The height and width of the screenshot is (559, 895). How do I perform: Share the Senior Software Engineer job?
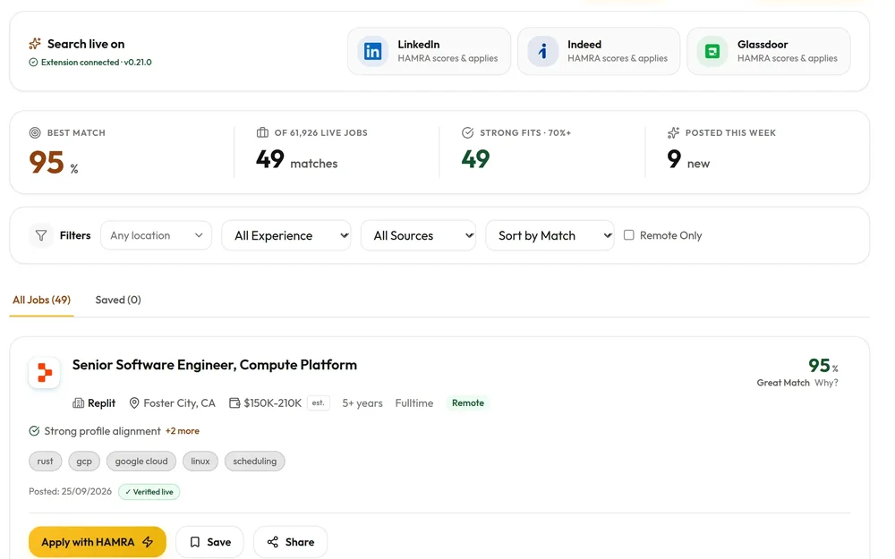coord(291,542)
